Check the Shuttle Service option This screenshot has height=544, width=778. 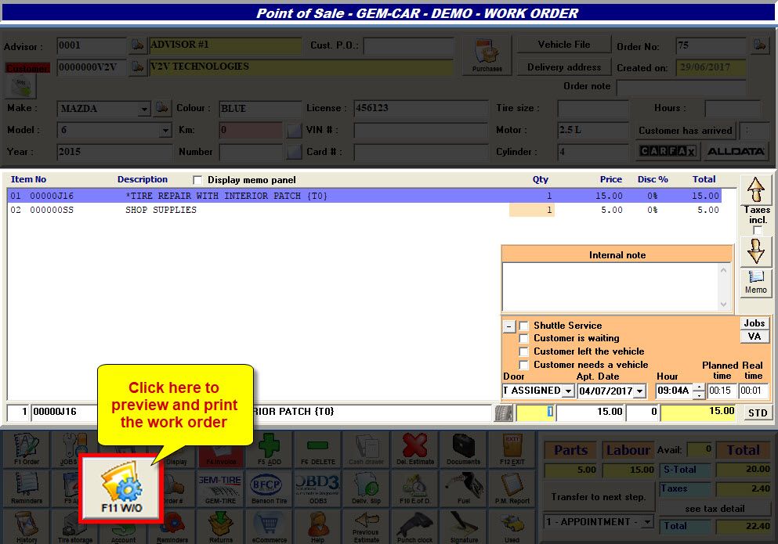pos(523,326)
